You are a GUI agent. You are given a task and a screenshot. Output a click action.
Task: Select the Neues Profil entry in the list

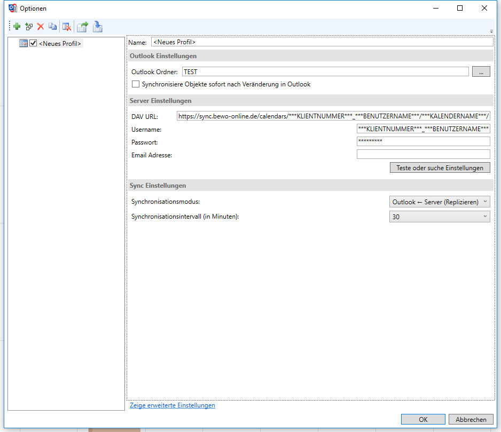point(60,43)
